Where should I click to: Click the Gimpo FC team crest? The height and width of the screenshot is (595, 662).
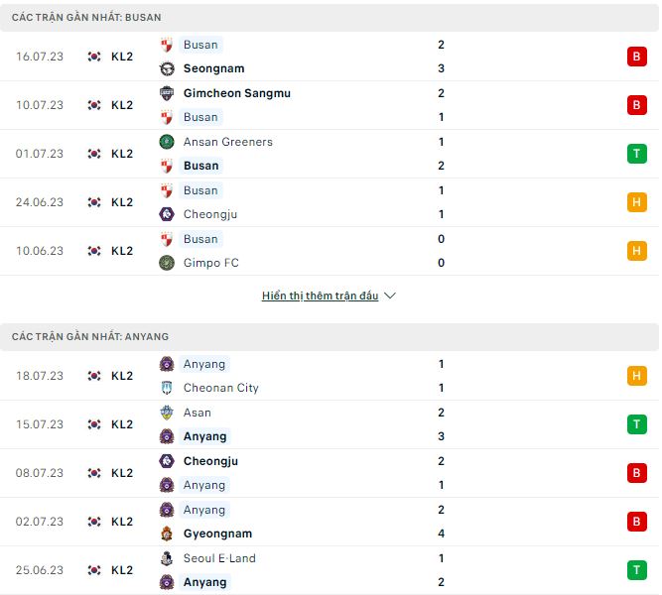pyautogui.click(x=167, y=263)
